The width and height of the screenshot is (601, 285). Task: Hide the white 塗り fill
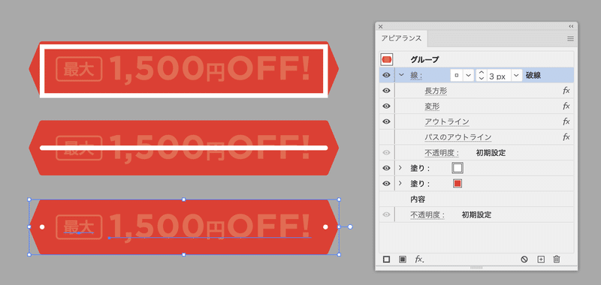pyautogui.click(x=387, y=168)
